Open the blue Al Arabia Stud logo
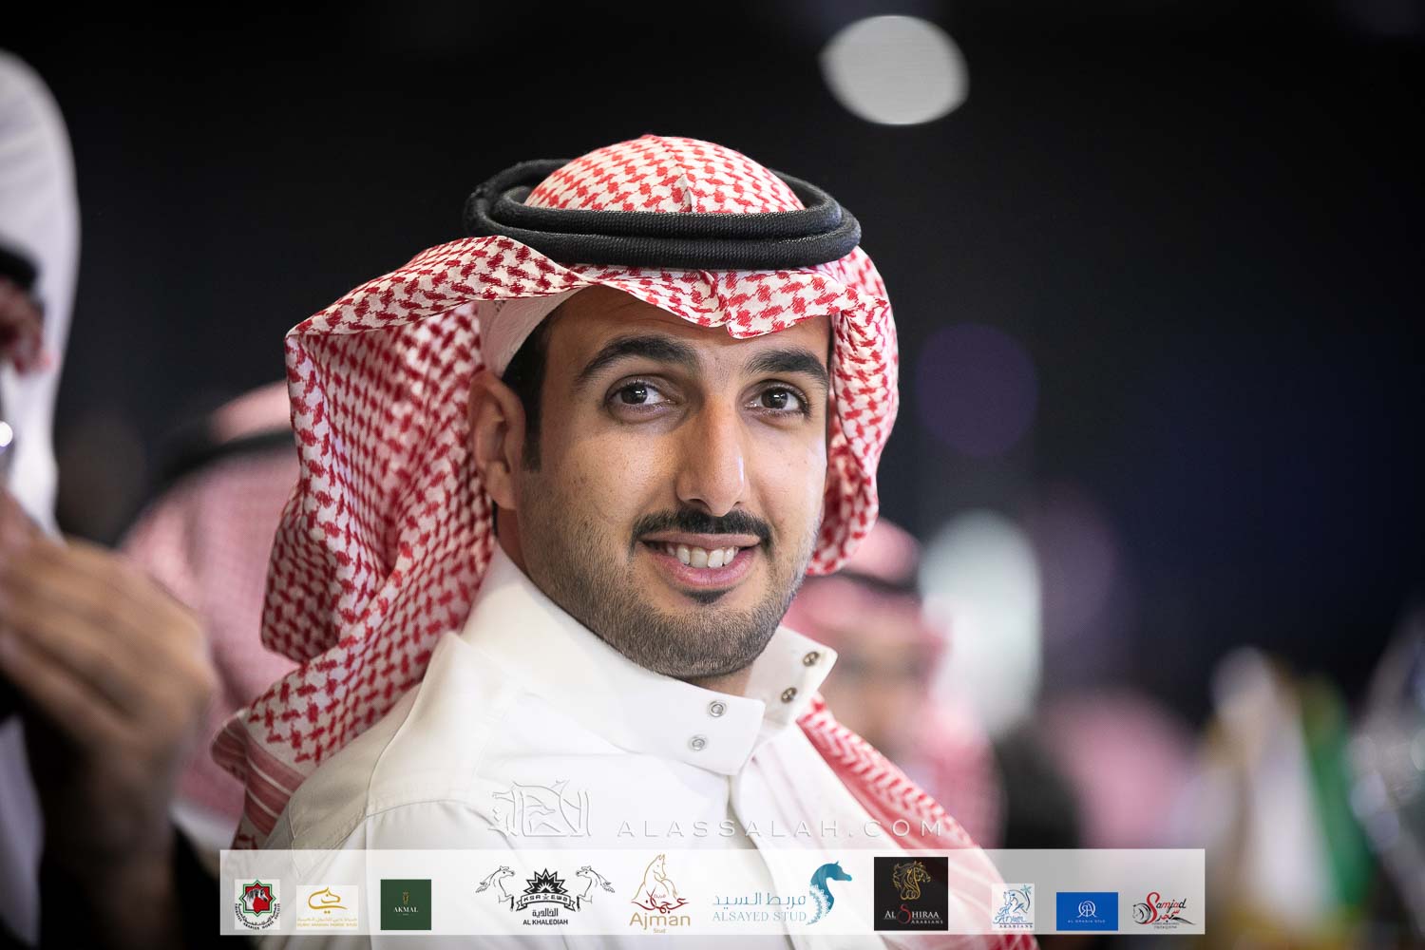Screen dimensions: 1425x950 [x=1087, y=910]
